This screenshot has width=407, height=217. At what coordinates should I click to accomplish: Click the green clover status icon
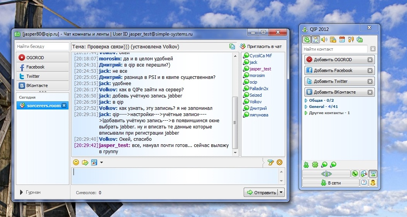pyautogui.click(x=315, y=164)
